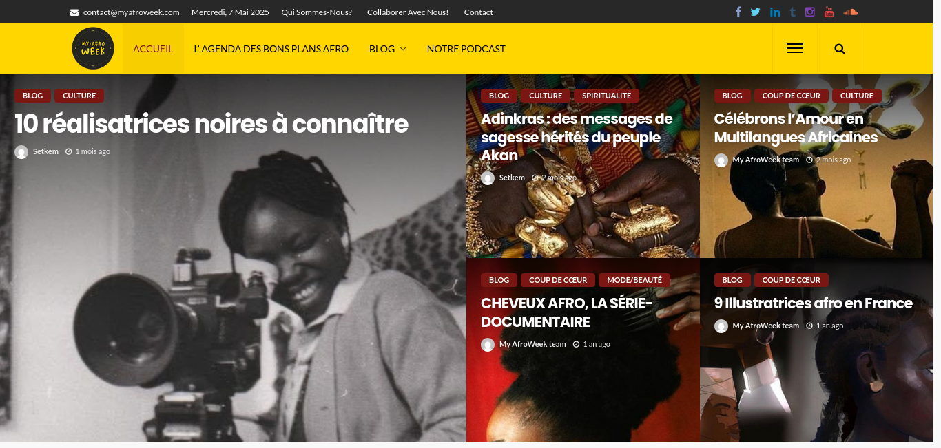The width and height of the screenshot is (941, 448).
Task: Select the SPIRITUALITÉ category tag
Action: pos(606,96)
